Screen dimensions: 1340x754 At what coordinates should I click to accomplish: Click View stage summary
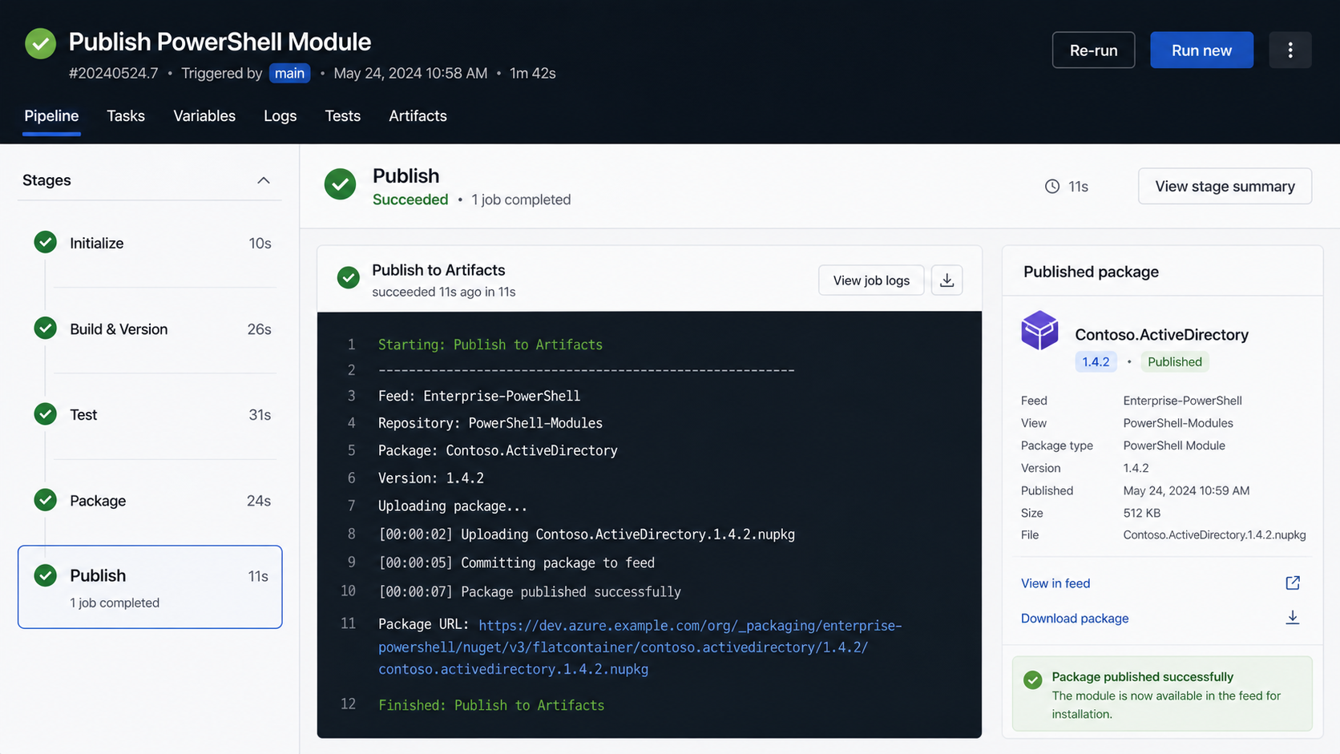click(x=1225, y=186)
